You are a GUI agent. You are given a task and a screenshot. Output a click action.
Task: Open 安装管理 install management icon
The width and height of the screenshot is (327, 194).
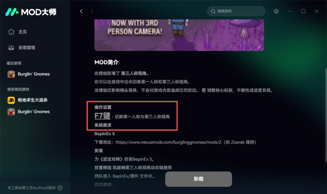tap(11, 48)
